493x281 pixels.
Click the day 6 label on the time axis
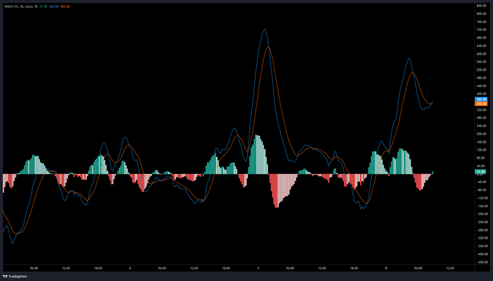pos(130,268)
